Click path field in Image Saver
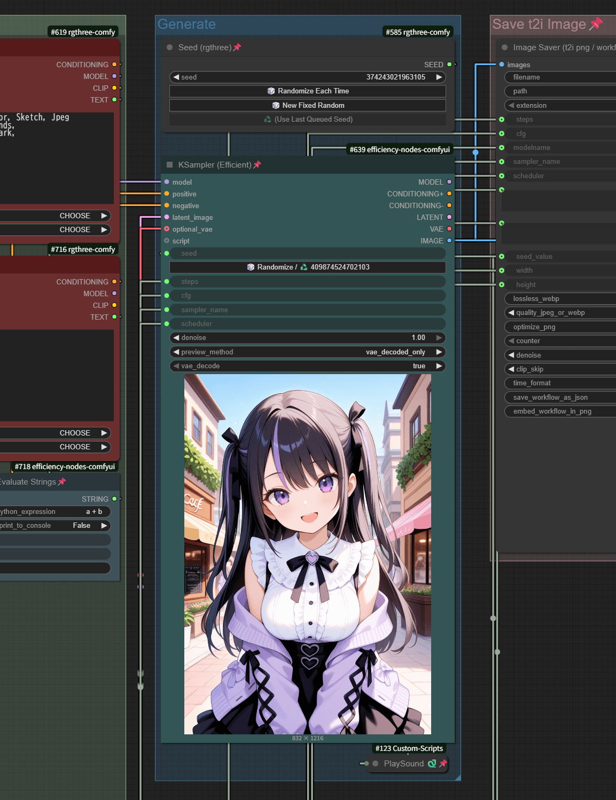 click(x=560, y=91)
